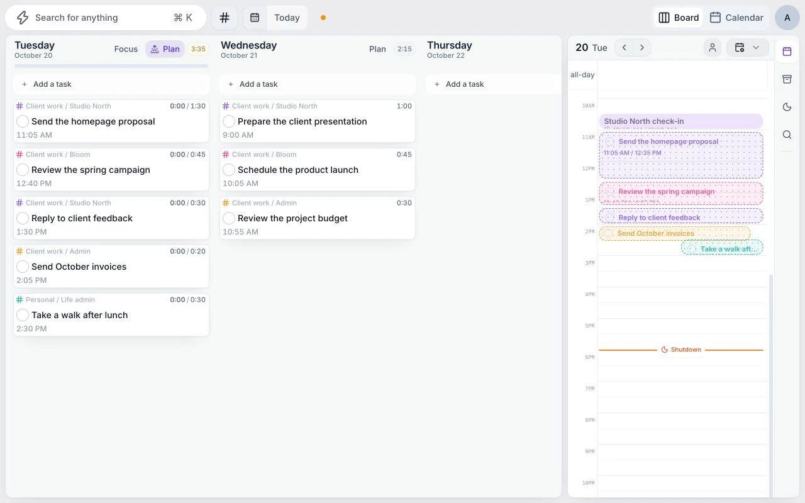
Task: Start Focus mode for Tuesday
Action: [x=126, y=49]
